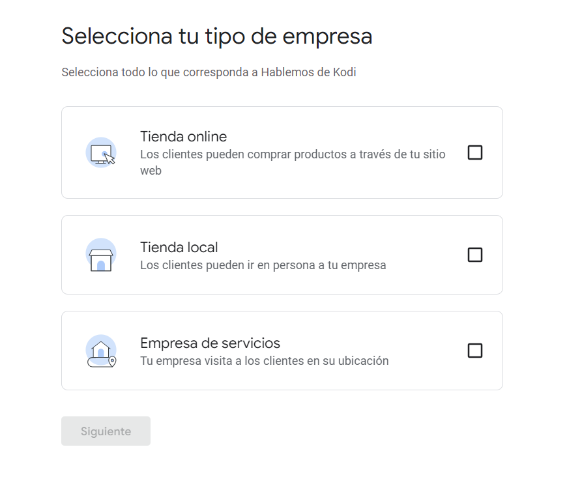Click the Tienda online title text

[x=183, y=137]
